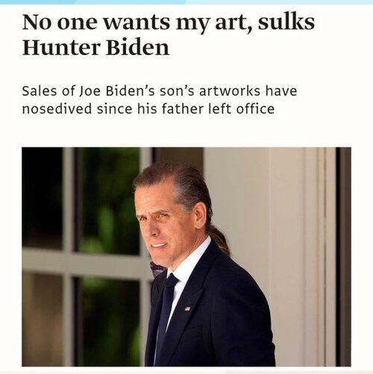Click the subheadline about artworks sales
The image size is (373, 374).
[x=160, y=100]
